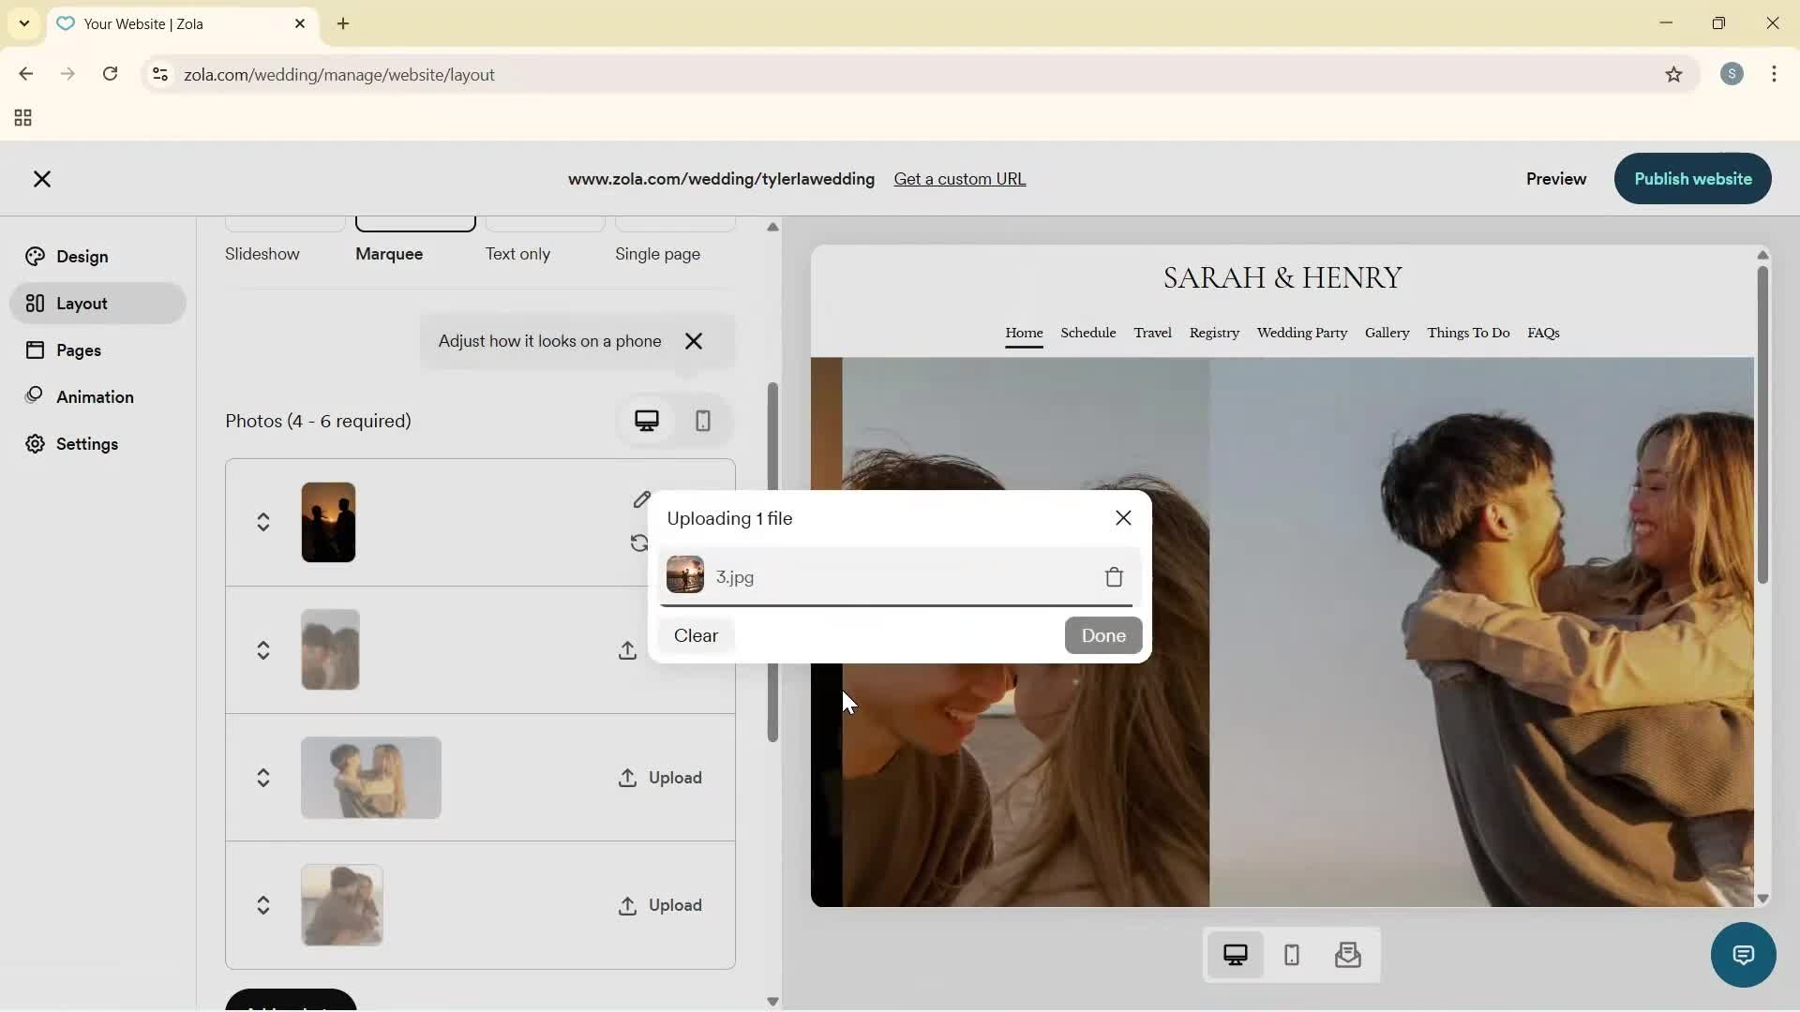
Task: Switch to the Pages panel
Action: click(x=80, y=350)
